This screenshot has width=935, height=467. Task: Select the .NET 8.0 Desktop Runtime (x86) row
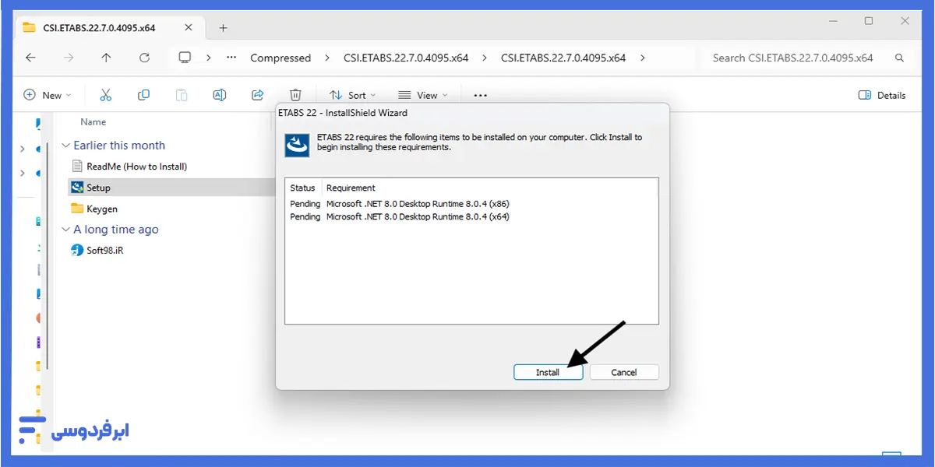click(400, 204)
